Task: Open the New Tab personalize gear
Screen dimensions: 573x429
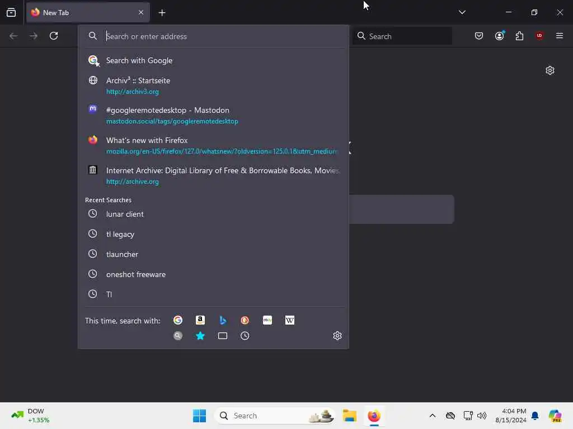Action: tap(549, 70)
